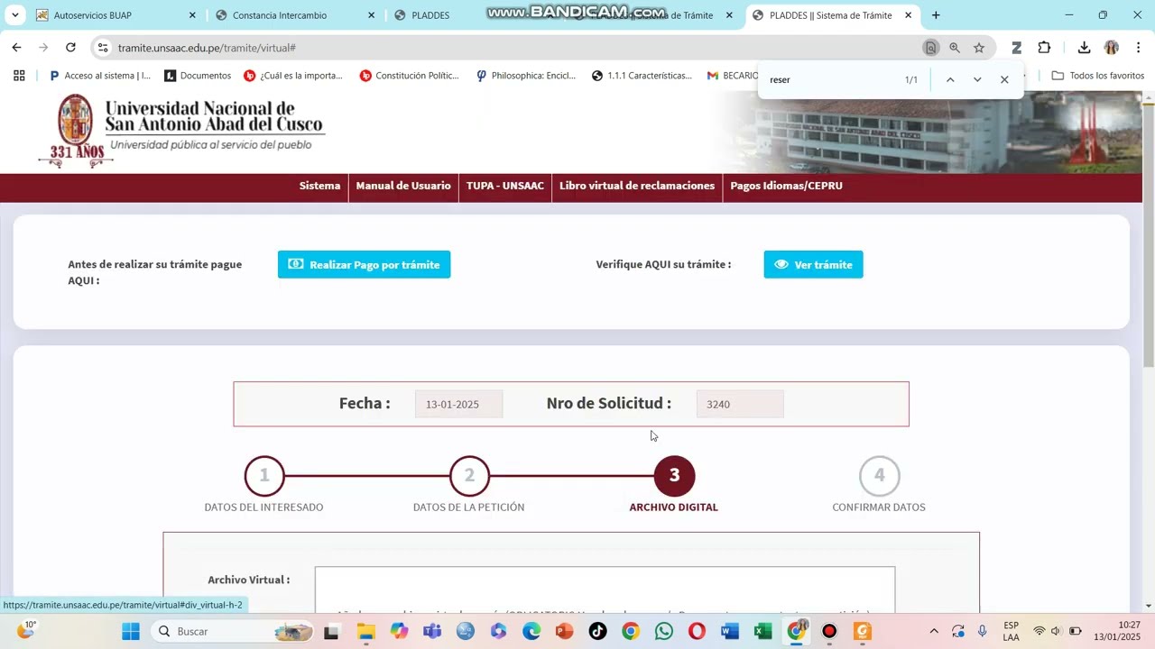Viewport: 1155px width, 649px height.
Task: Select step 3 Archivo Digital circle
Action: click(674, 475)
